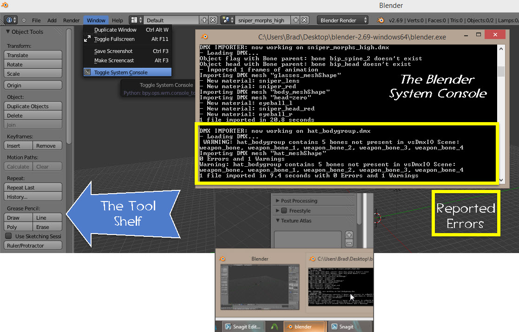Click the blender taskbar button
The height and width of the screenshot is (332, 519).
click(x=304, y=327)
